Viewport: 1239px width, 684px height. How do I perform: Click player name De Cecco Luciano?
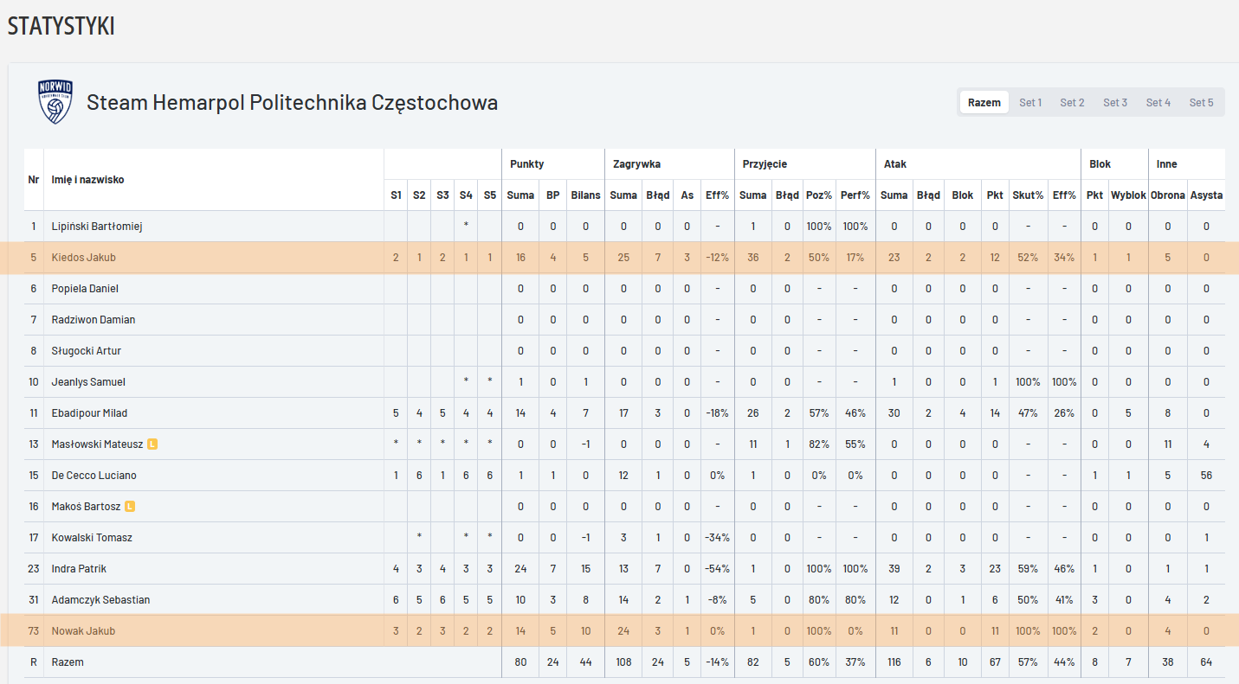94,476
